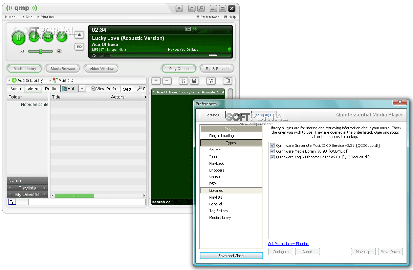
Task: Click the green Add to Library icon
Action: [x=14, y=80]
